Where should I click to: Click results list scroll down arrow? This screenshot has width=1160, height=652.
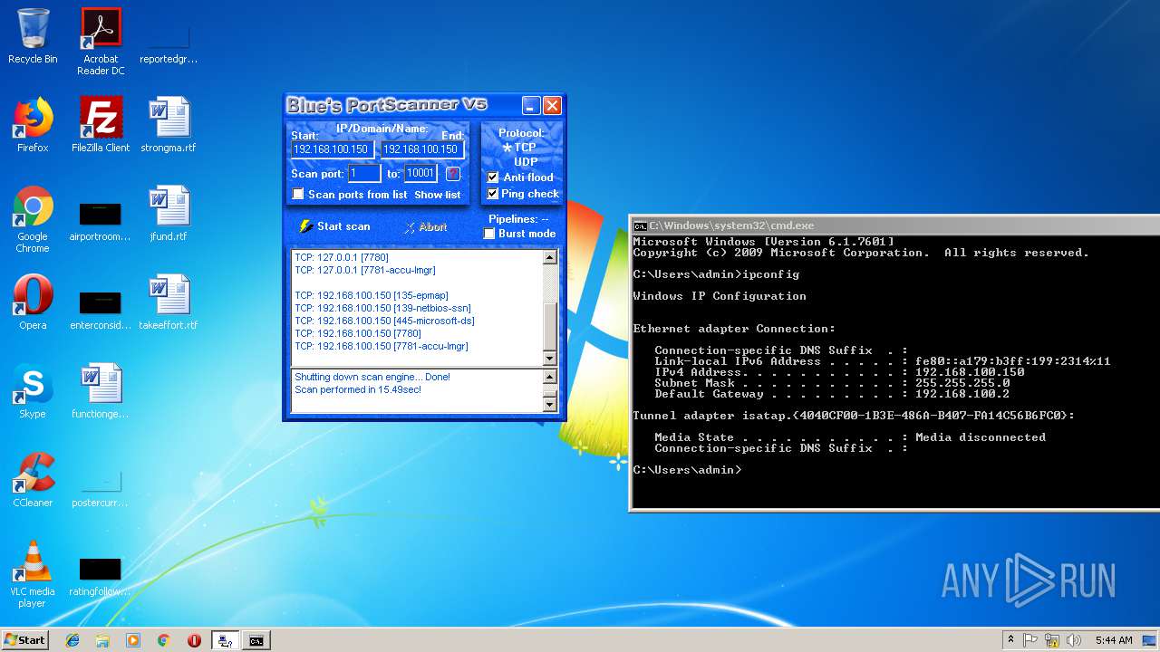click(549, 359)
